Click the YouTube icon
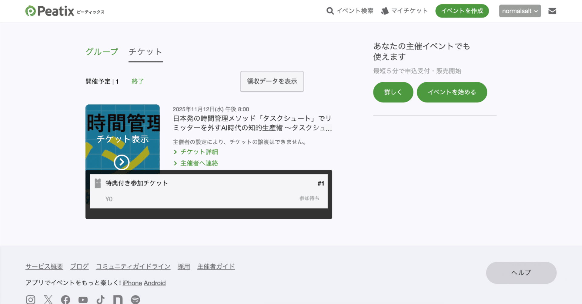 83,300
